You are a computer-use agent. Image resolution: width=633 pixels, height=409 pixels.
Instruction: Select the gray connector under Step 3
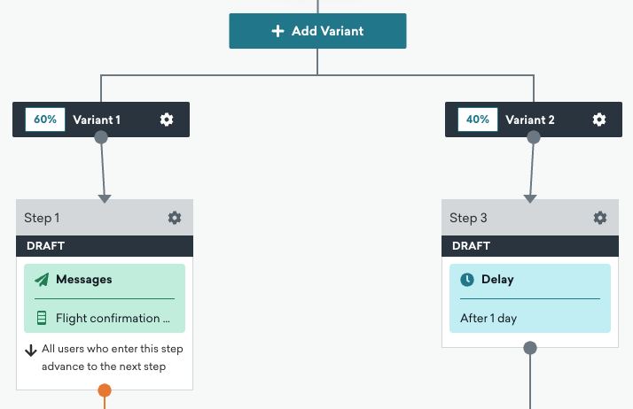pos(530,348)
